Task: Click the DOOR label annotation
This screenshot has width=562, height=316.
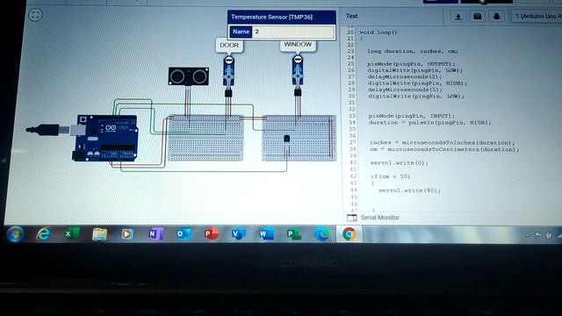Action: 229,46
